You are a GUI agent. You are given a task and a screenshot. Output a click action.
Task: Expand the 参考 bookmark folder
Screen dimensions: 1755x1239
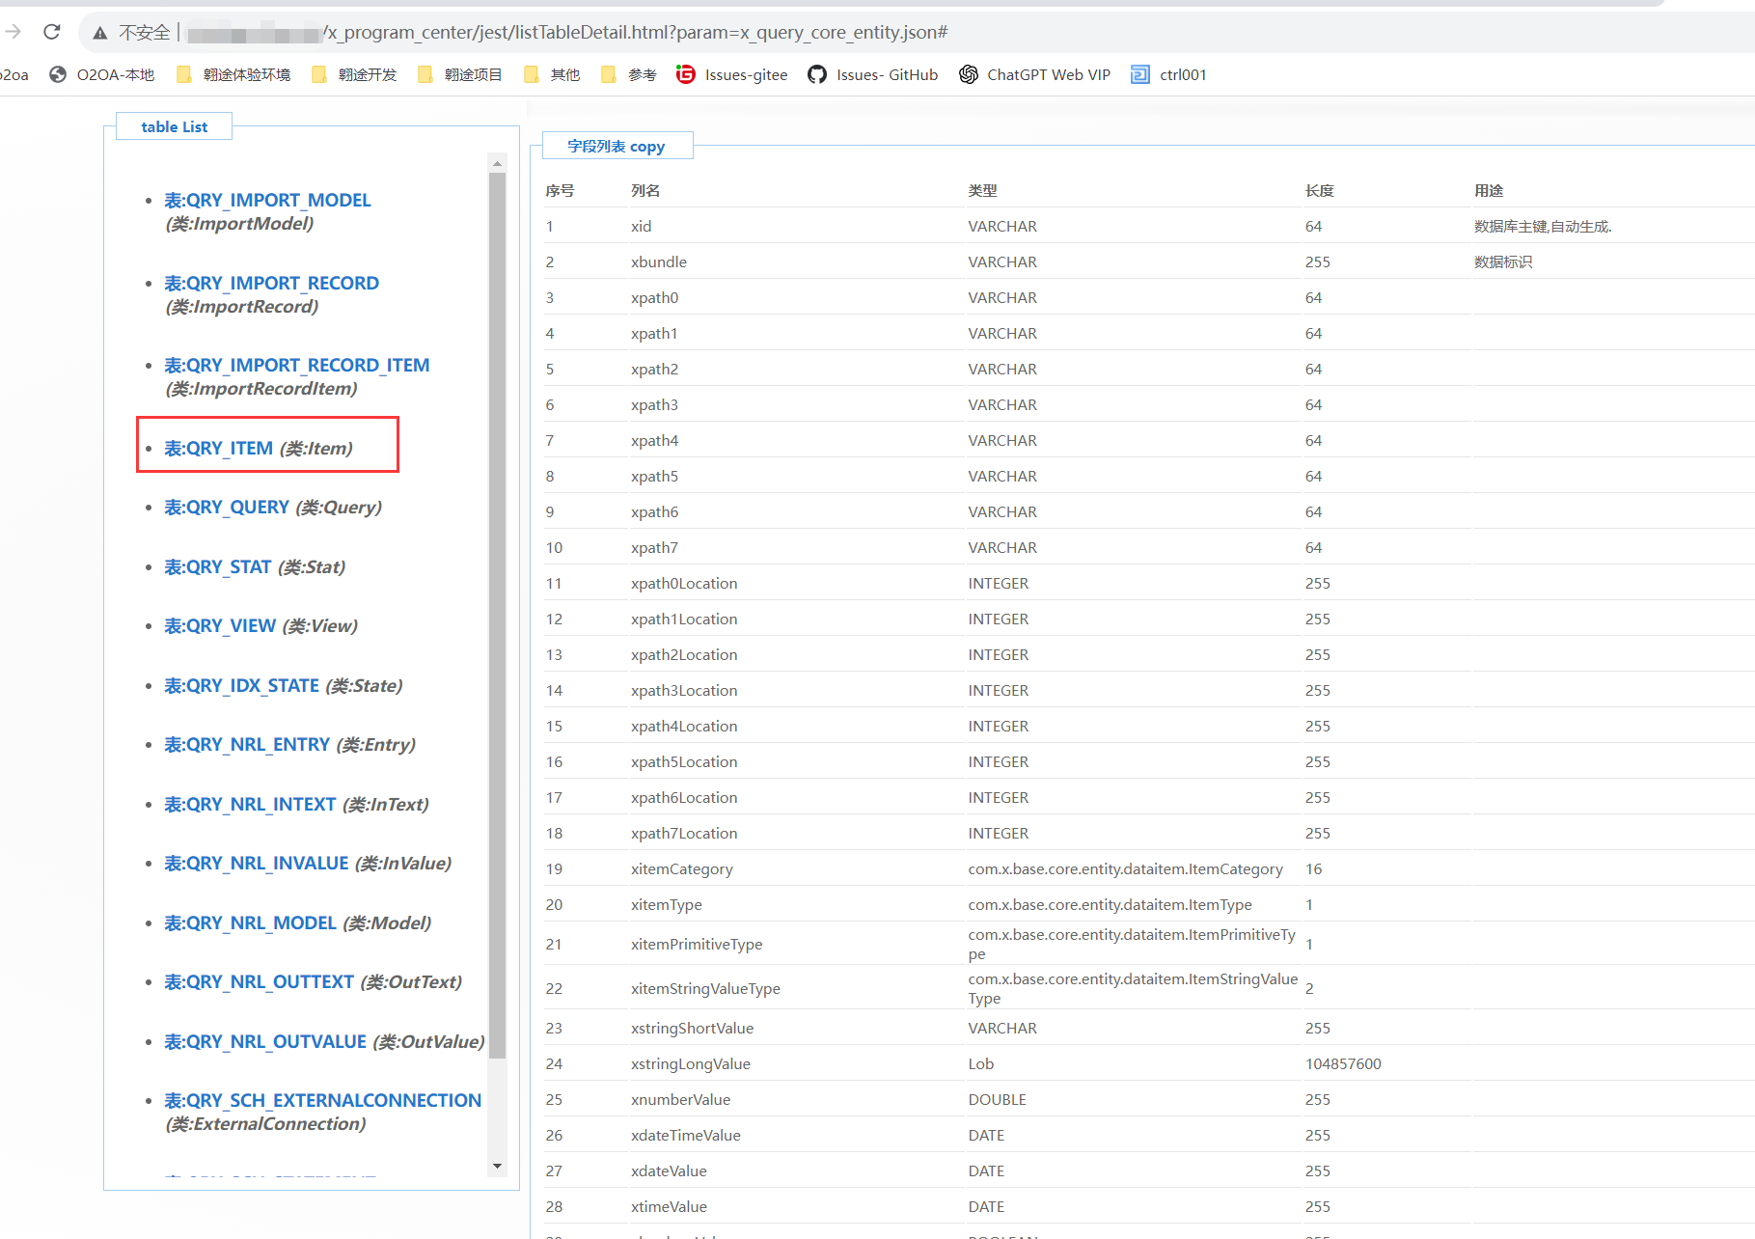(628, 74)
